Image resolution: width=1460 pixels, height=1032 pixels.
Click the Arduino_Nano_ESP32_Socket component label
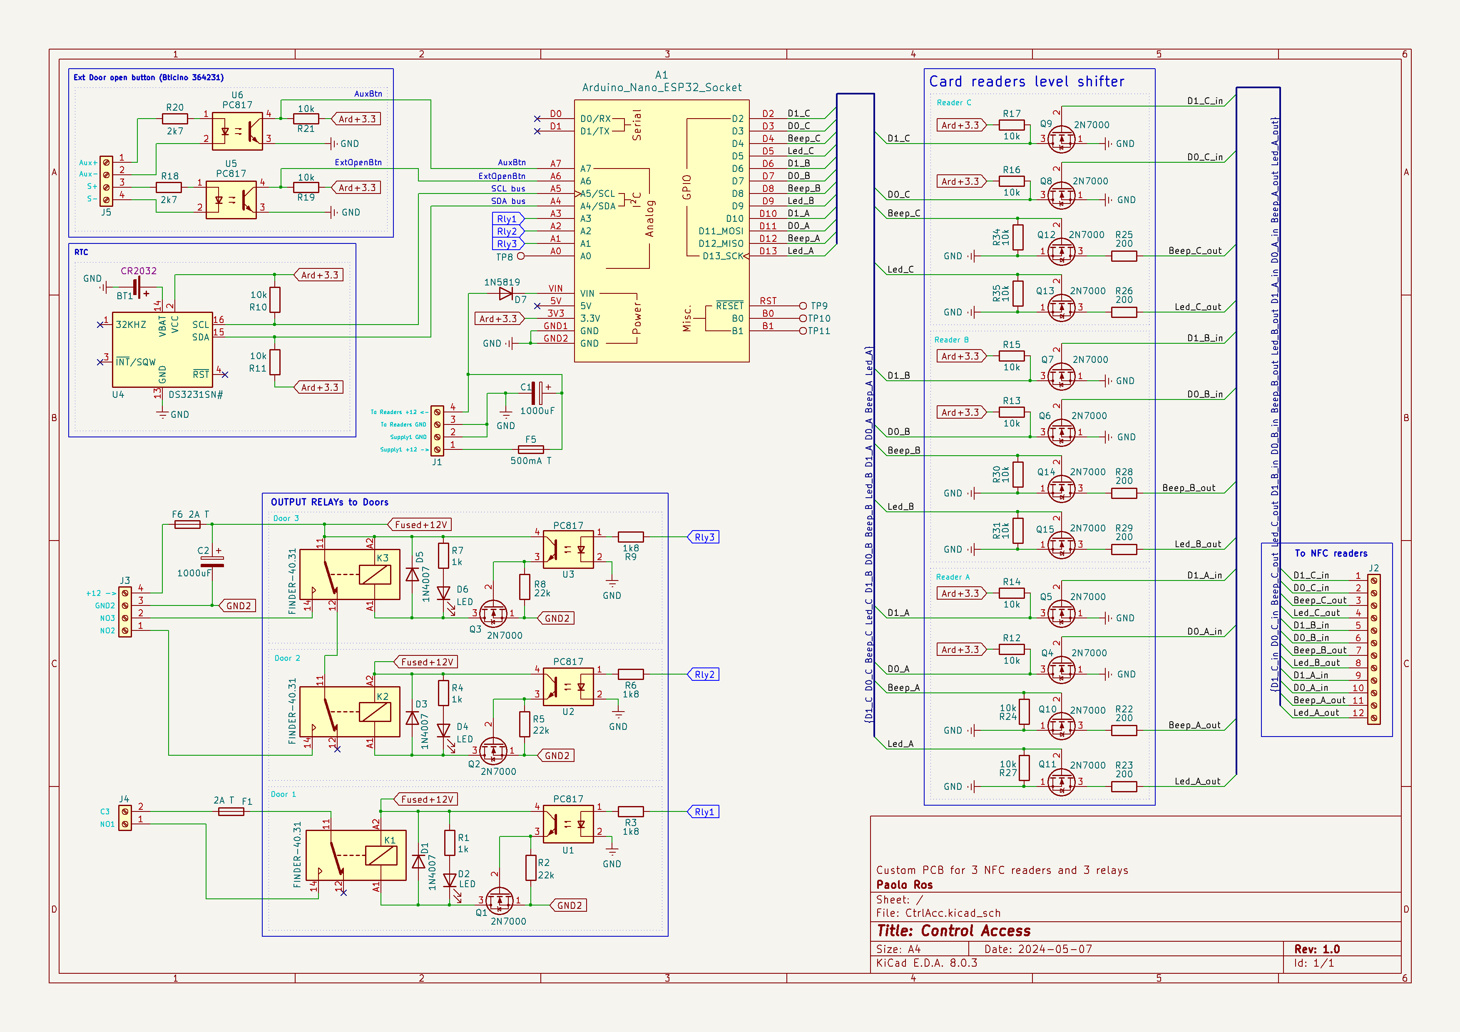(662, 87)
